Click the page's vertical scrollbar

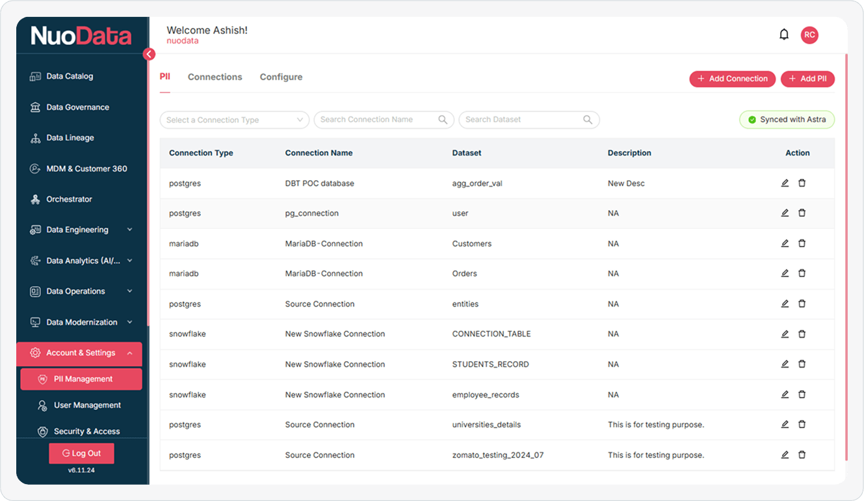tap(846, 257)
